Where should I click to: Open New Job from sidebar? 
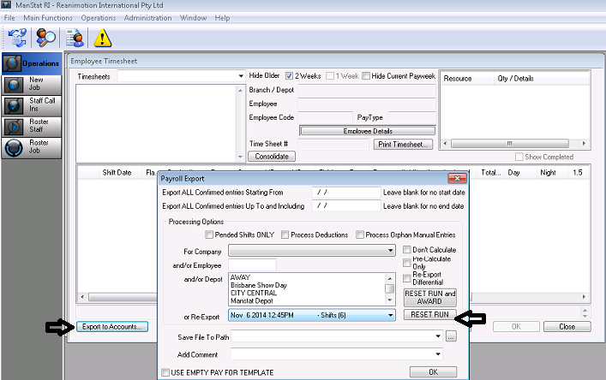(x=32, y=84)
